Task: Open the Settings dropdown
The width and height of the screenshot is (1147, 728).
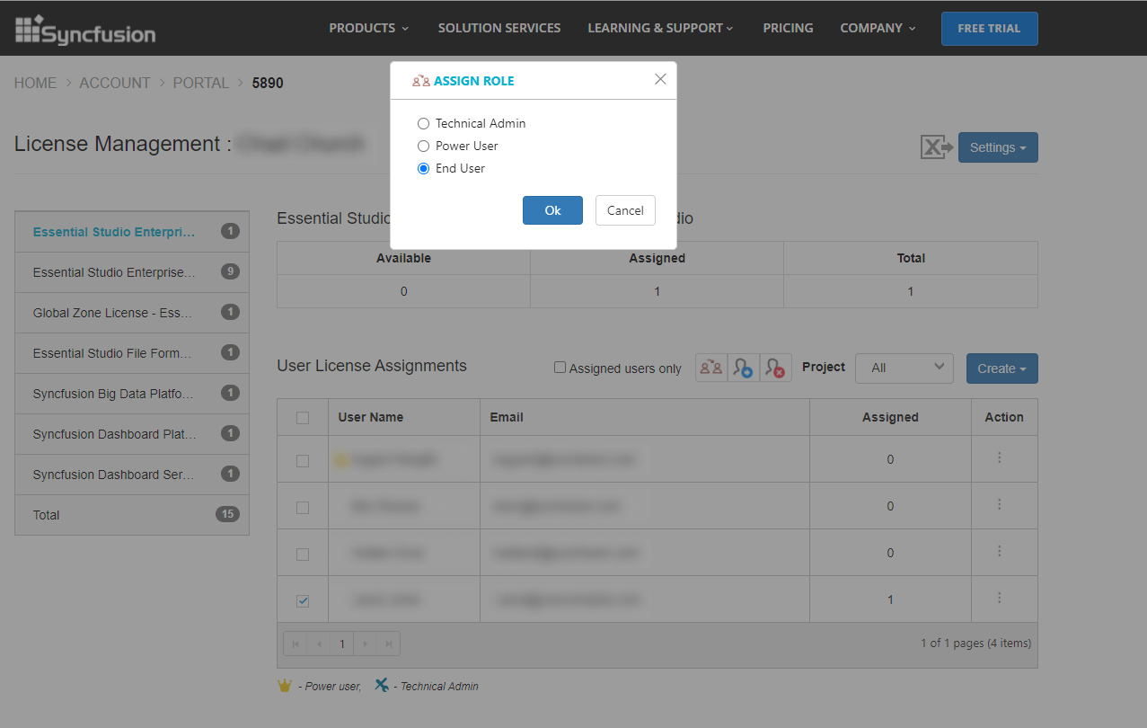Action: [997, 147]
